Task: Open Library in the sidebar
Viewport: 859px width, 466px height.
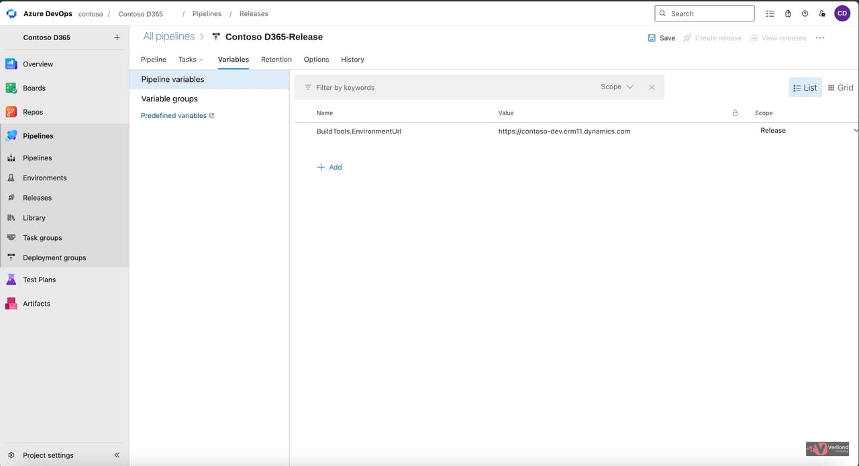Action: (x=34, y=218)
